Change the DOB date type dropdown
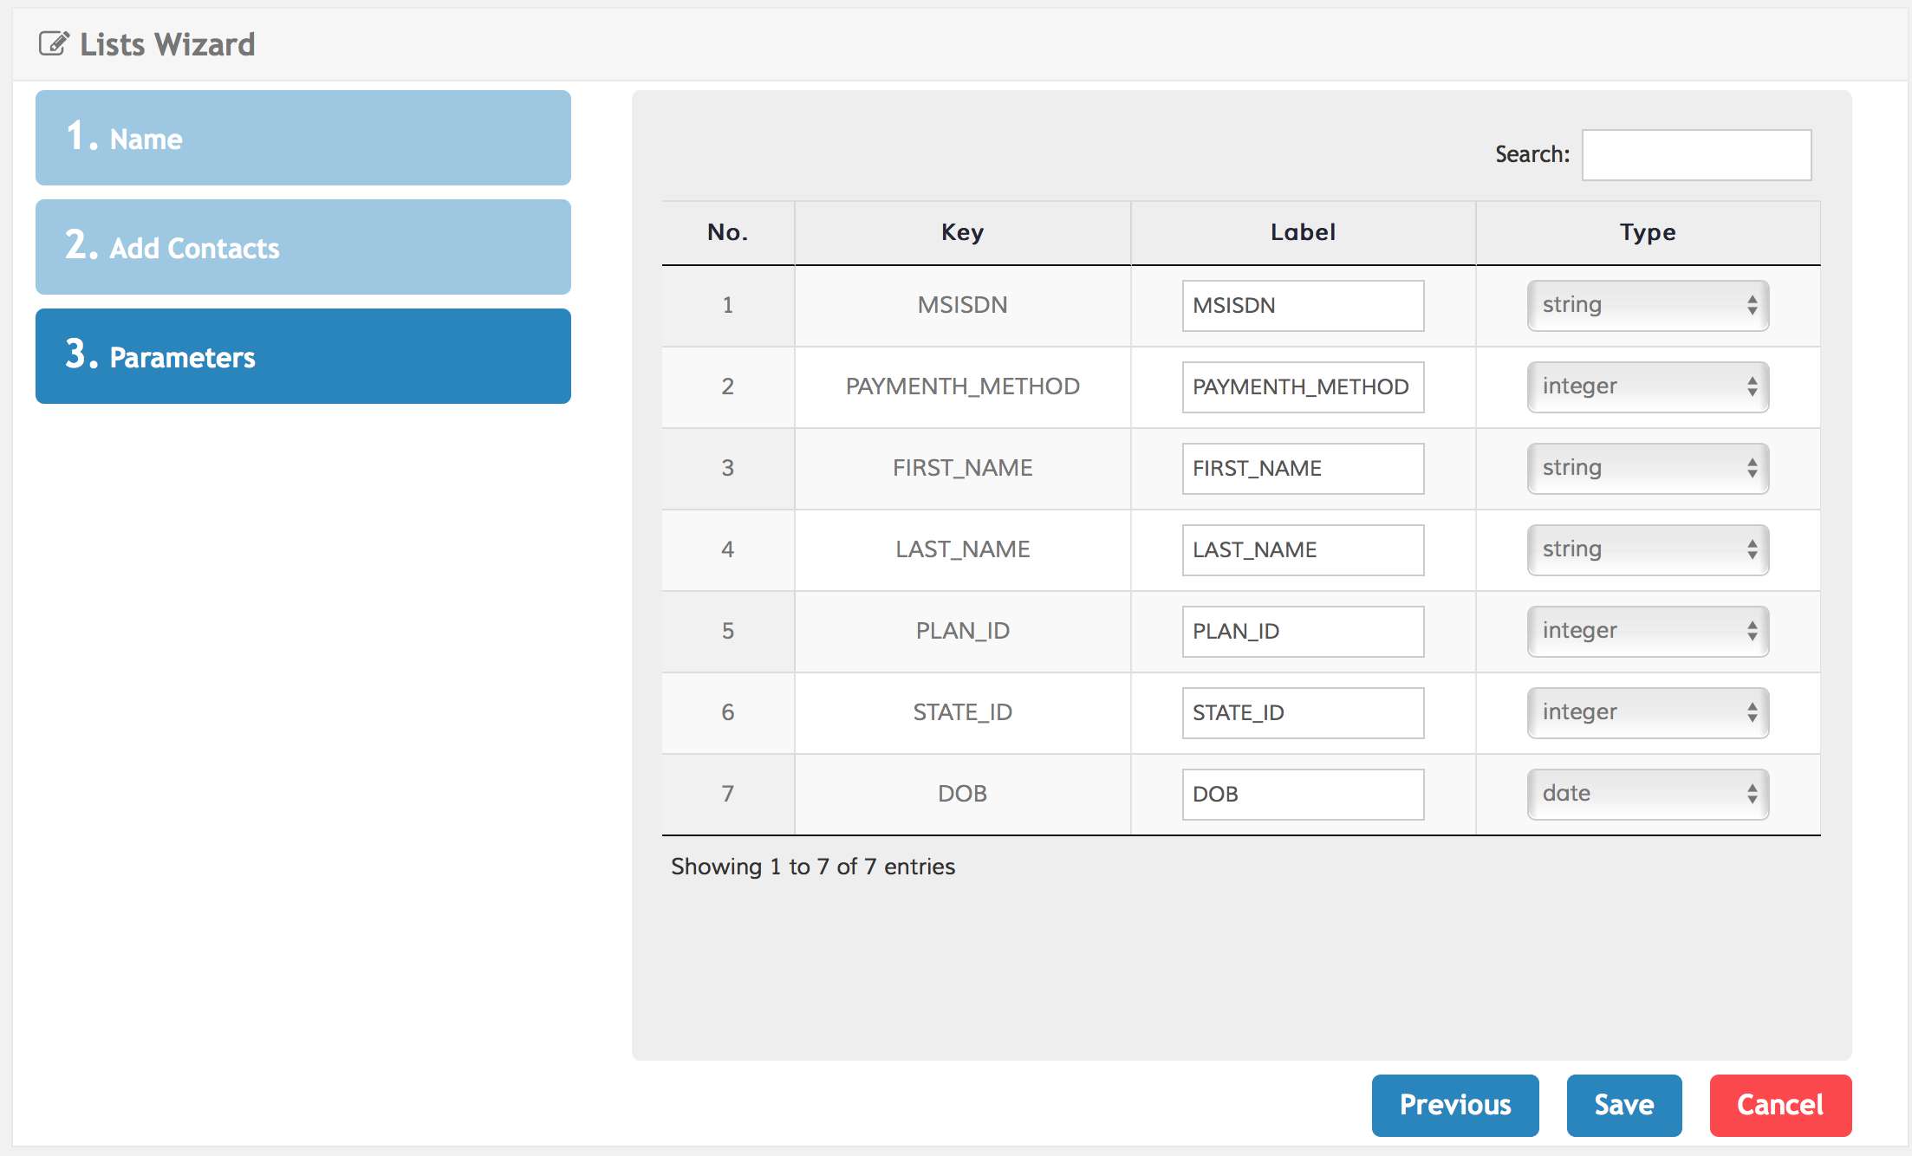The image size is (1912, 1156). click(1647, 794)
